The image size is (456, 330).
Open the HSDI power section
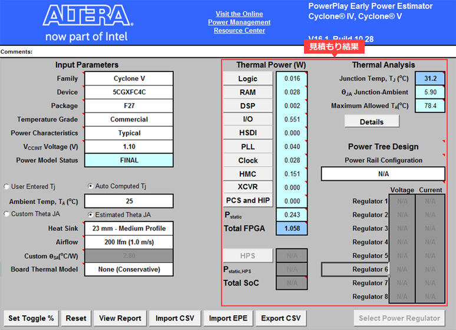coord(248,133)
